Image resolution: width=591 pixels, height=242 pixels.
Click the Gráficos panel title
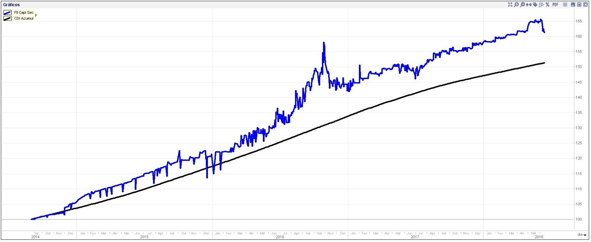pos(11,5)
